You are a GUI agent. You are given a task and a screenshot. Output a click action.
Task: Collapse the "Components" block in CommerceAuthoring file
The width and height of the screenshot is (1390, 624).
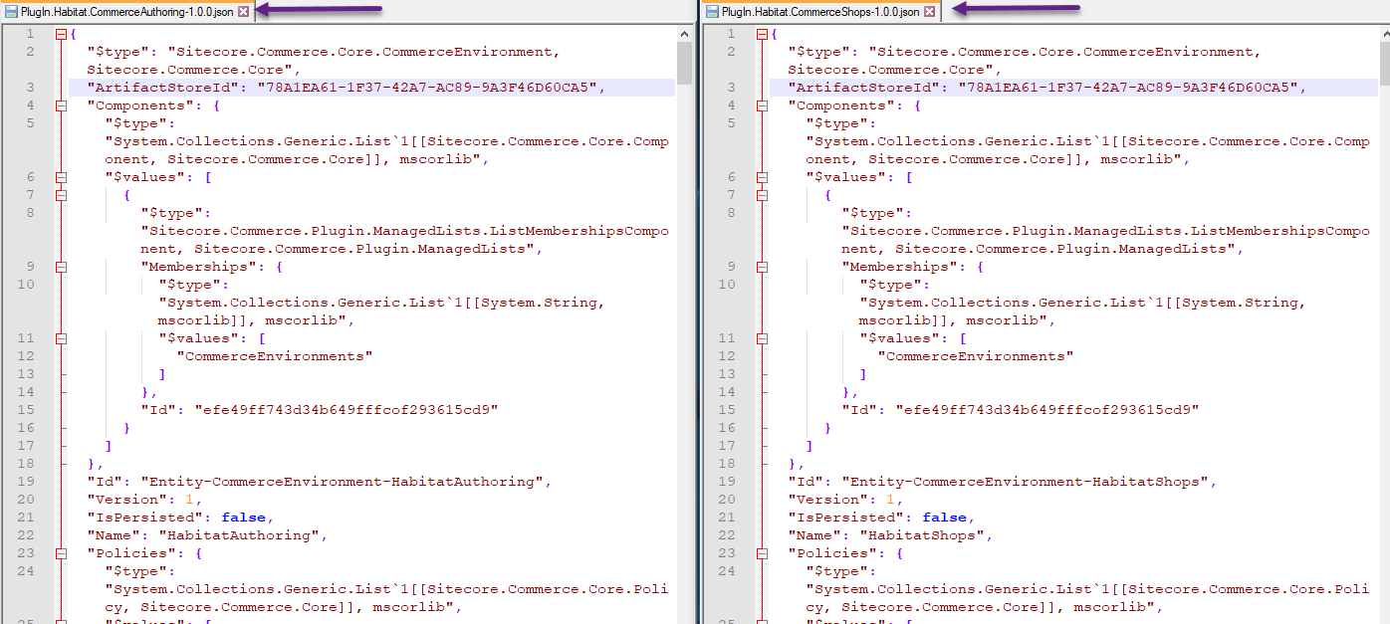pos(62,105)
